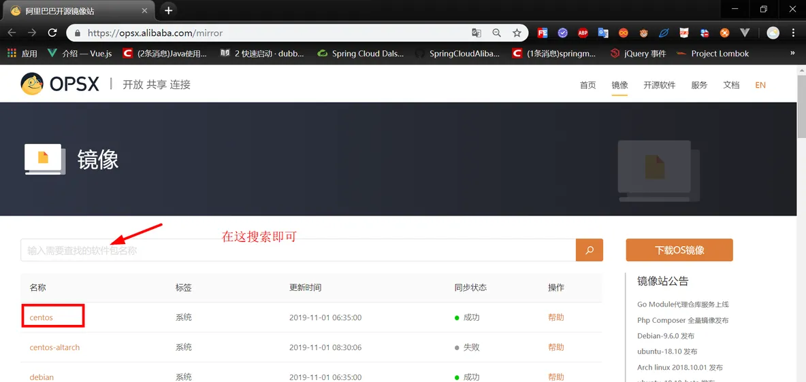806x382 pixels.
Task: Click the 失败 status for centos-altarch
Action: 467,347
